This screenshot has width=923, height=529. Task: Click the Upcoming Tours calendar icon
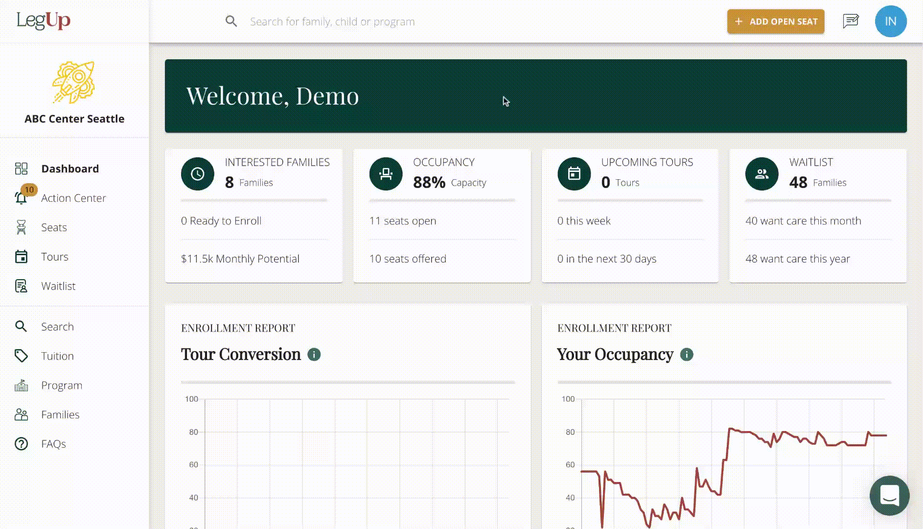tap(574, 174)
